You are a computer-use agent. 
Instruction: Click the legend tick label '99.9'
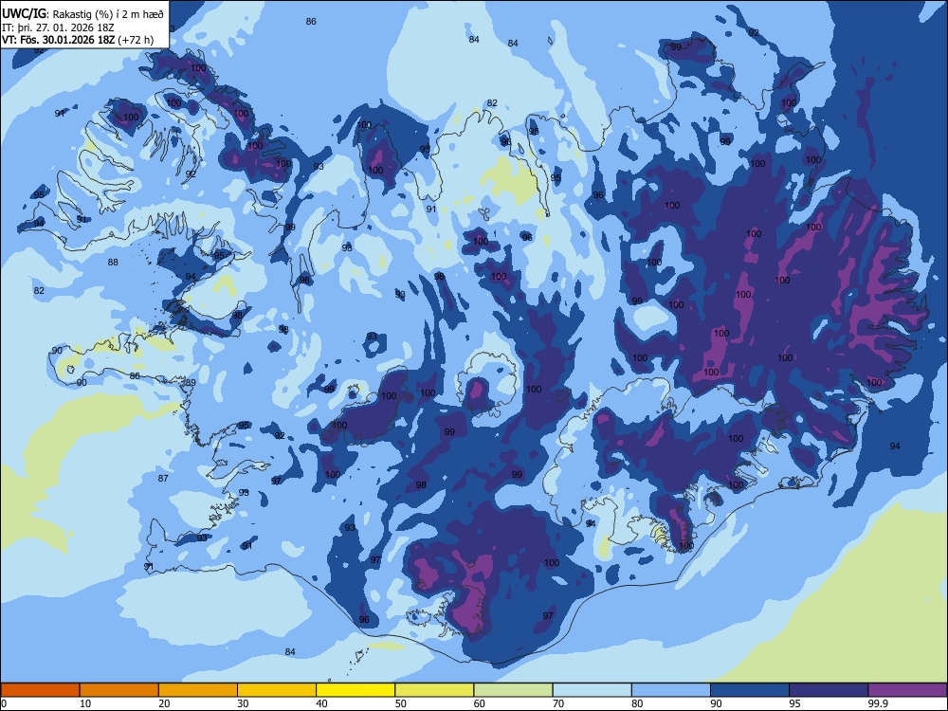(878, 703)
